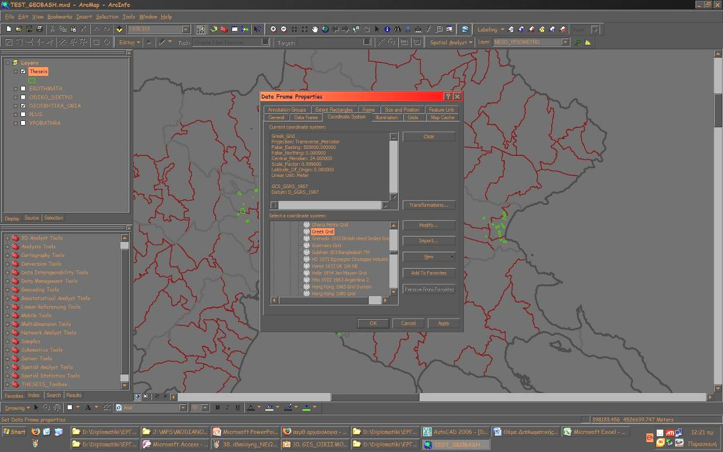Open the map scale dropdown

(186, 29)
